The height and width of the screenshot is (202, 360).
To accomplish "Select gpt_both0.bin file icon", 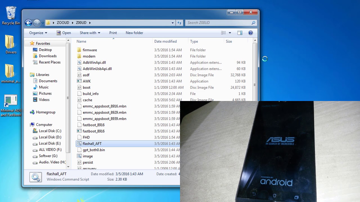I will coord(79,150).
